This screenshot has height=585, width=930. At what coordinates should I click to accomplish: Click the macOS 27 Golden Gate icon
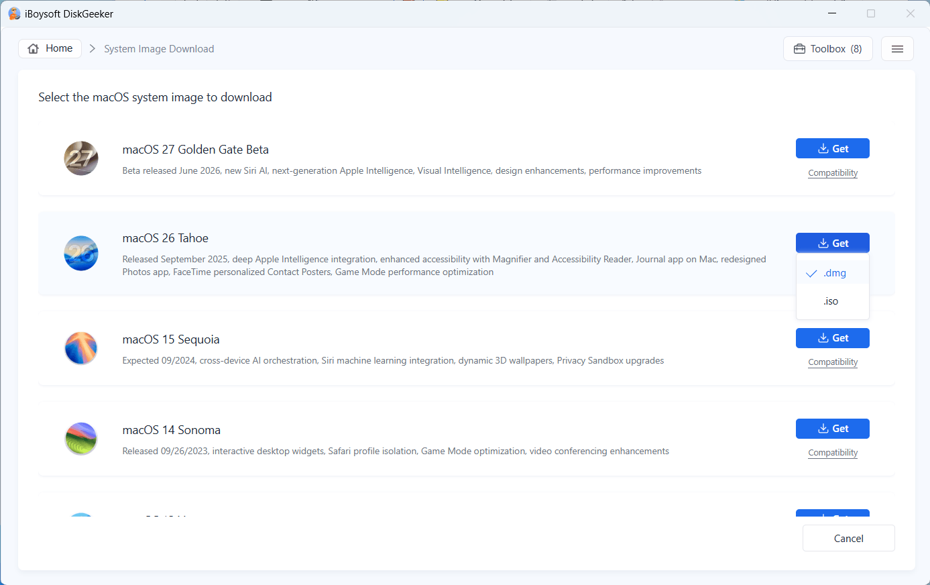point(81,158)
